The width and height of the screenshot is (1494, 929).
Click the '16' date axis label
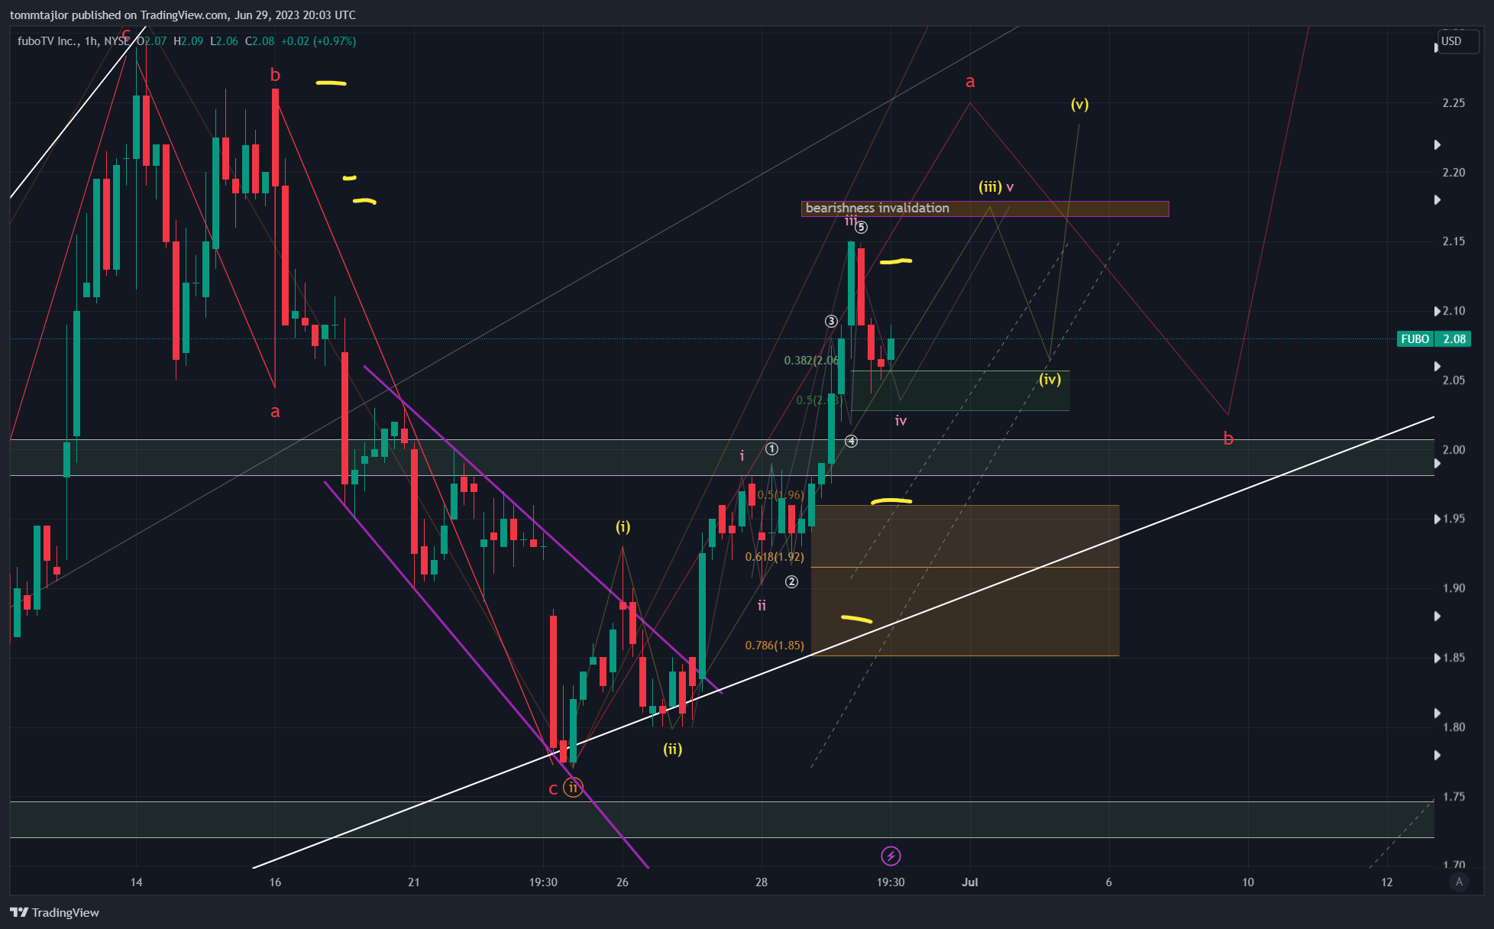click(275, 882)
